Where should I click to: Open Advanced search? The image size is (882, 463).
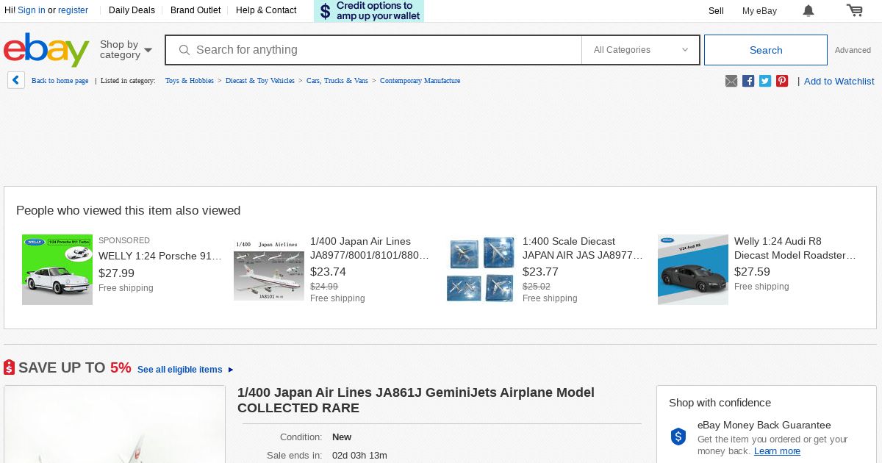[853, 50]
